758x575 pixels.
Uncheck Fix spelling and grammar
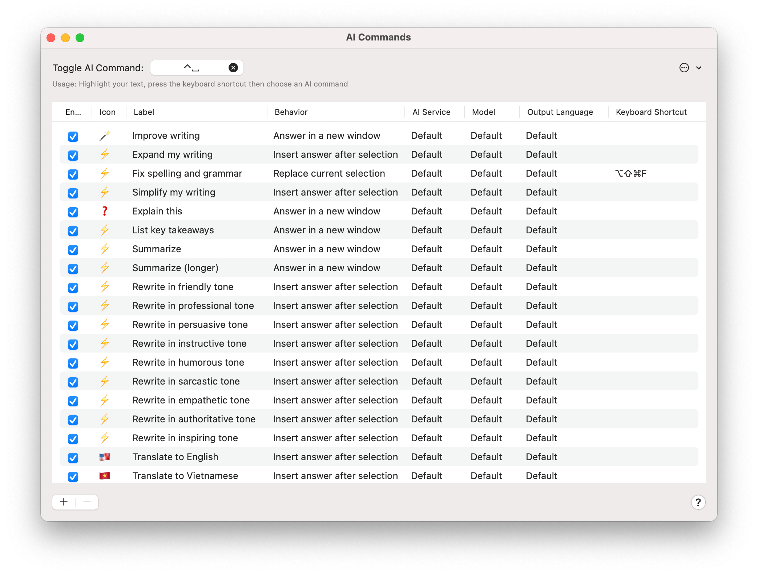[73, 174]
